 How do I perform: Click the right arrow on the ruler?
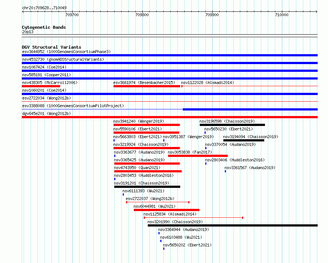click(x=317, y=12)
